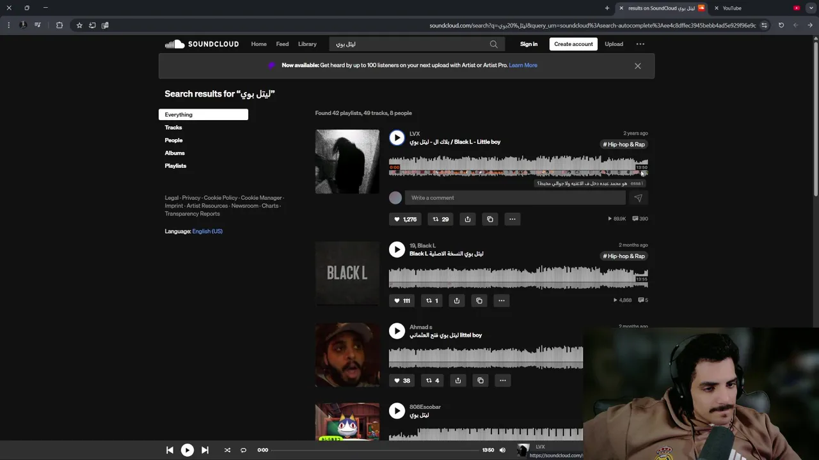Click the magnifier search icon
Screen dimensions: 819x460
(x=493, y=44)
